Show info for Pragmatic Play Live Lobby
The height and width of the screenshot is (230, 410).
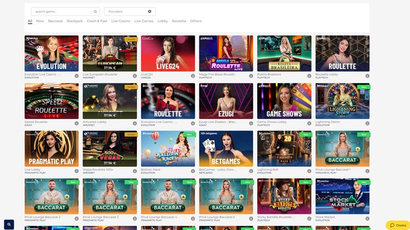pyautogui.click(x=76, y=171)
